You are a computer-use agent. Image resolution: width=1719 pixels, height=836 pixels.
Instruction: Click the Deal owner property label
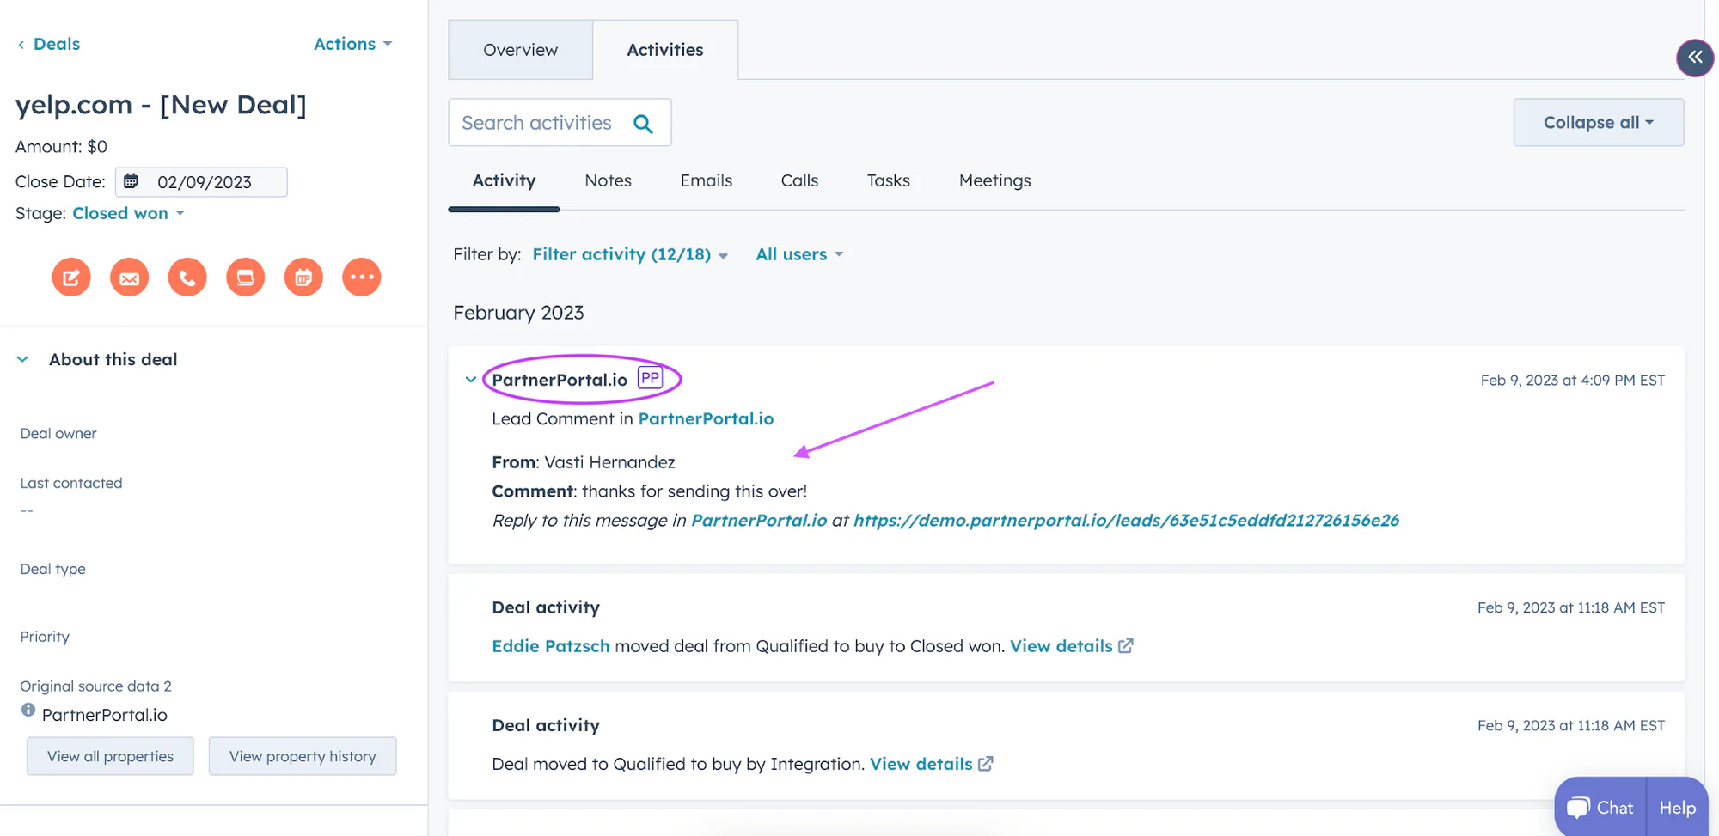point(58,433)
